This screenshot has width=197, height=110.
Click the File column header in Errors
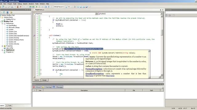[x=134, y=90]
